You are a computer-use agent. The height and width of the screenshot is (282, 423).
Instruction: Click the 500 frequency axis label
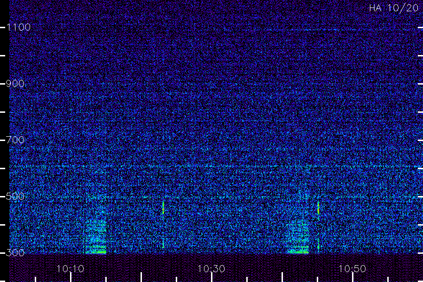(x=15, y=196)
